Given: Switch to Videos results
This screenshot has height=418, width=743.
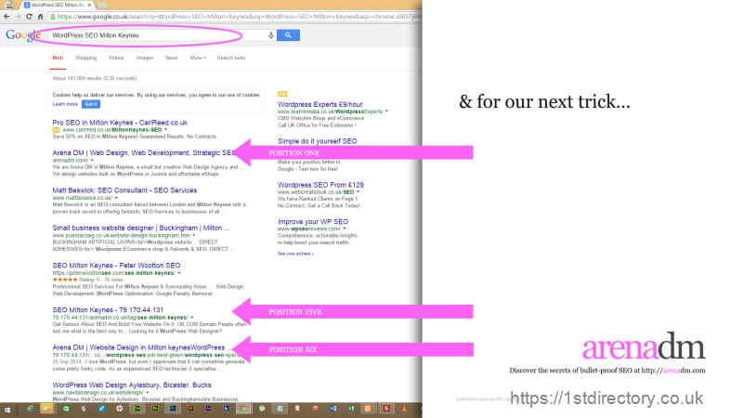Looking at the screenshot, I should pyautogui.click(x=116, y=58).
